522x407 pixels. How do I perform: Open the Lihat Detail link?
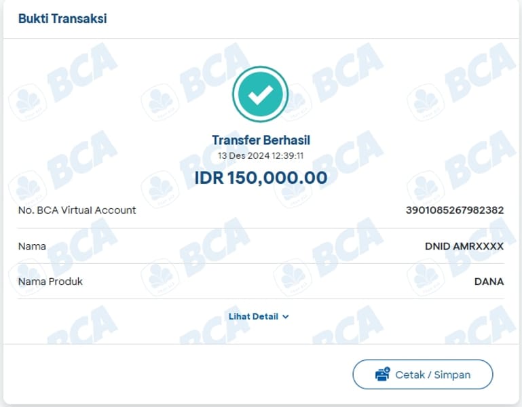254,317
